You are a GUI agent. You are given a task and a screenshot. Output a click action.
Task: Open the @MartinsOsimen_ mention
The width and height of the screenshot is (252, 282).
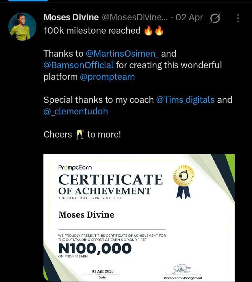coord(122,54)
